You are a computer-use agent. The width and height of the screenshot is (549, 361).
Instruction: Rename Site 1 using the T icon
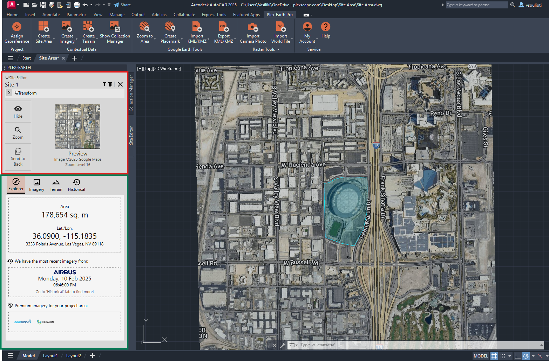pos(104,84)
